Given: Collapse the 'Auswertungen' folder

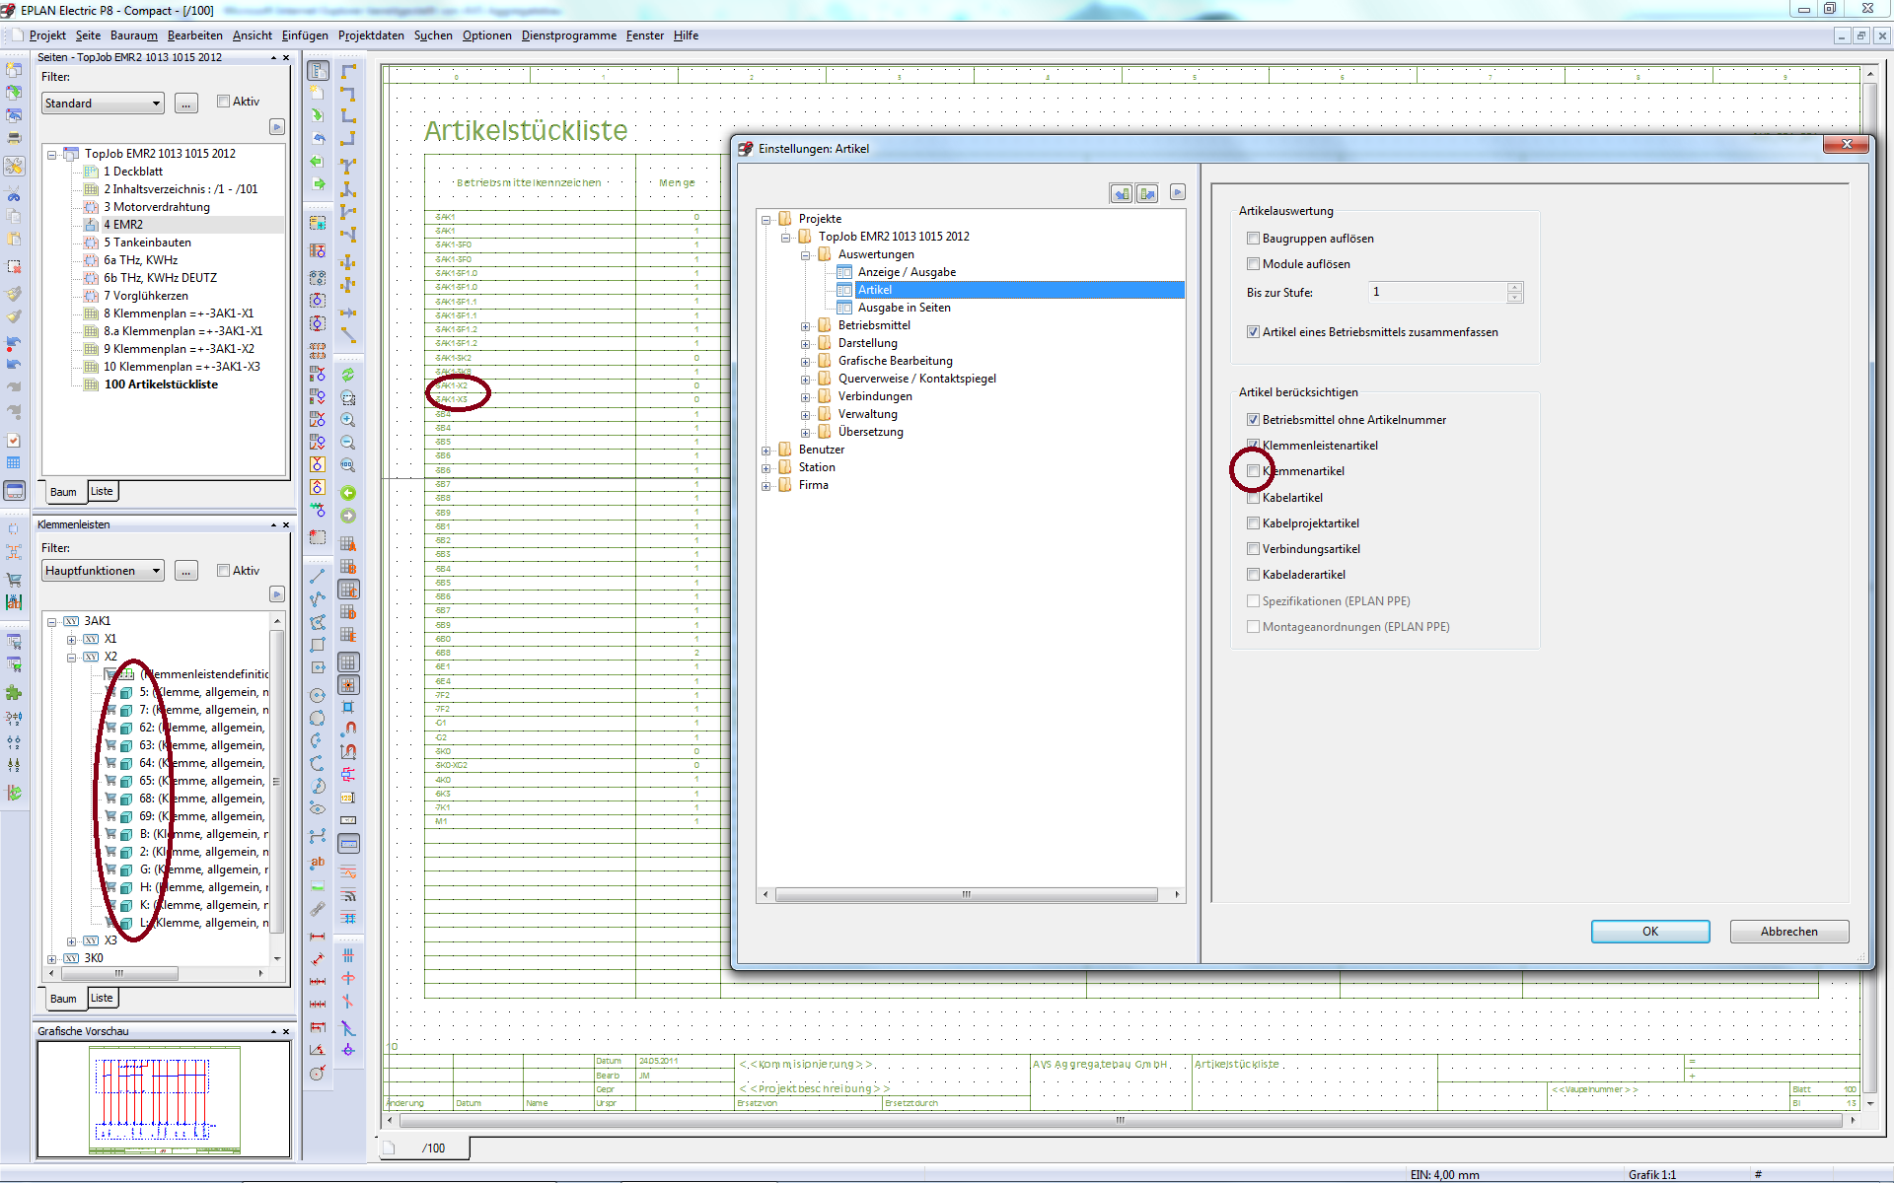Looking at the screenshot, I should 805,255.
